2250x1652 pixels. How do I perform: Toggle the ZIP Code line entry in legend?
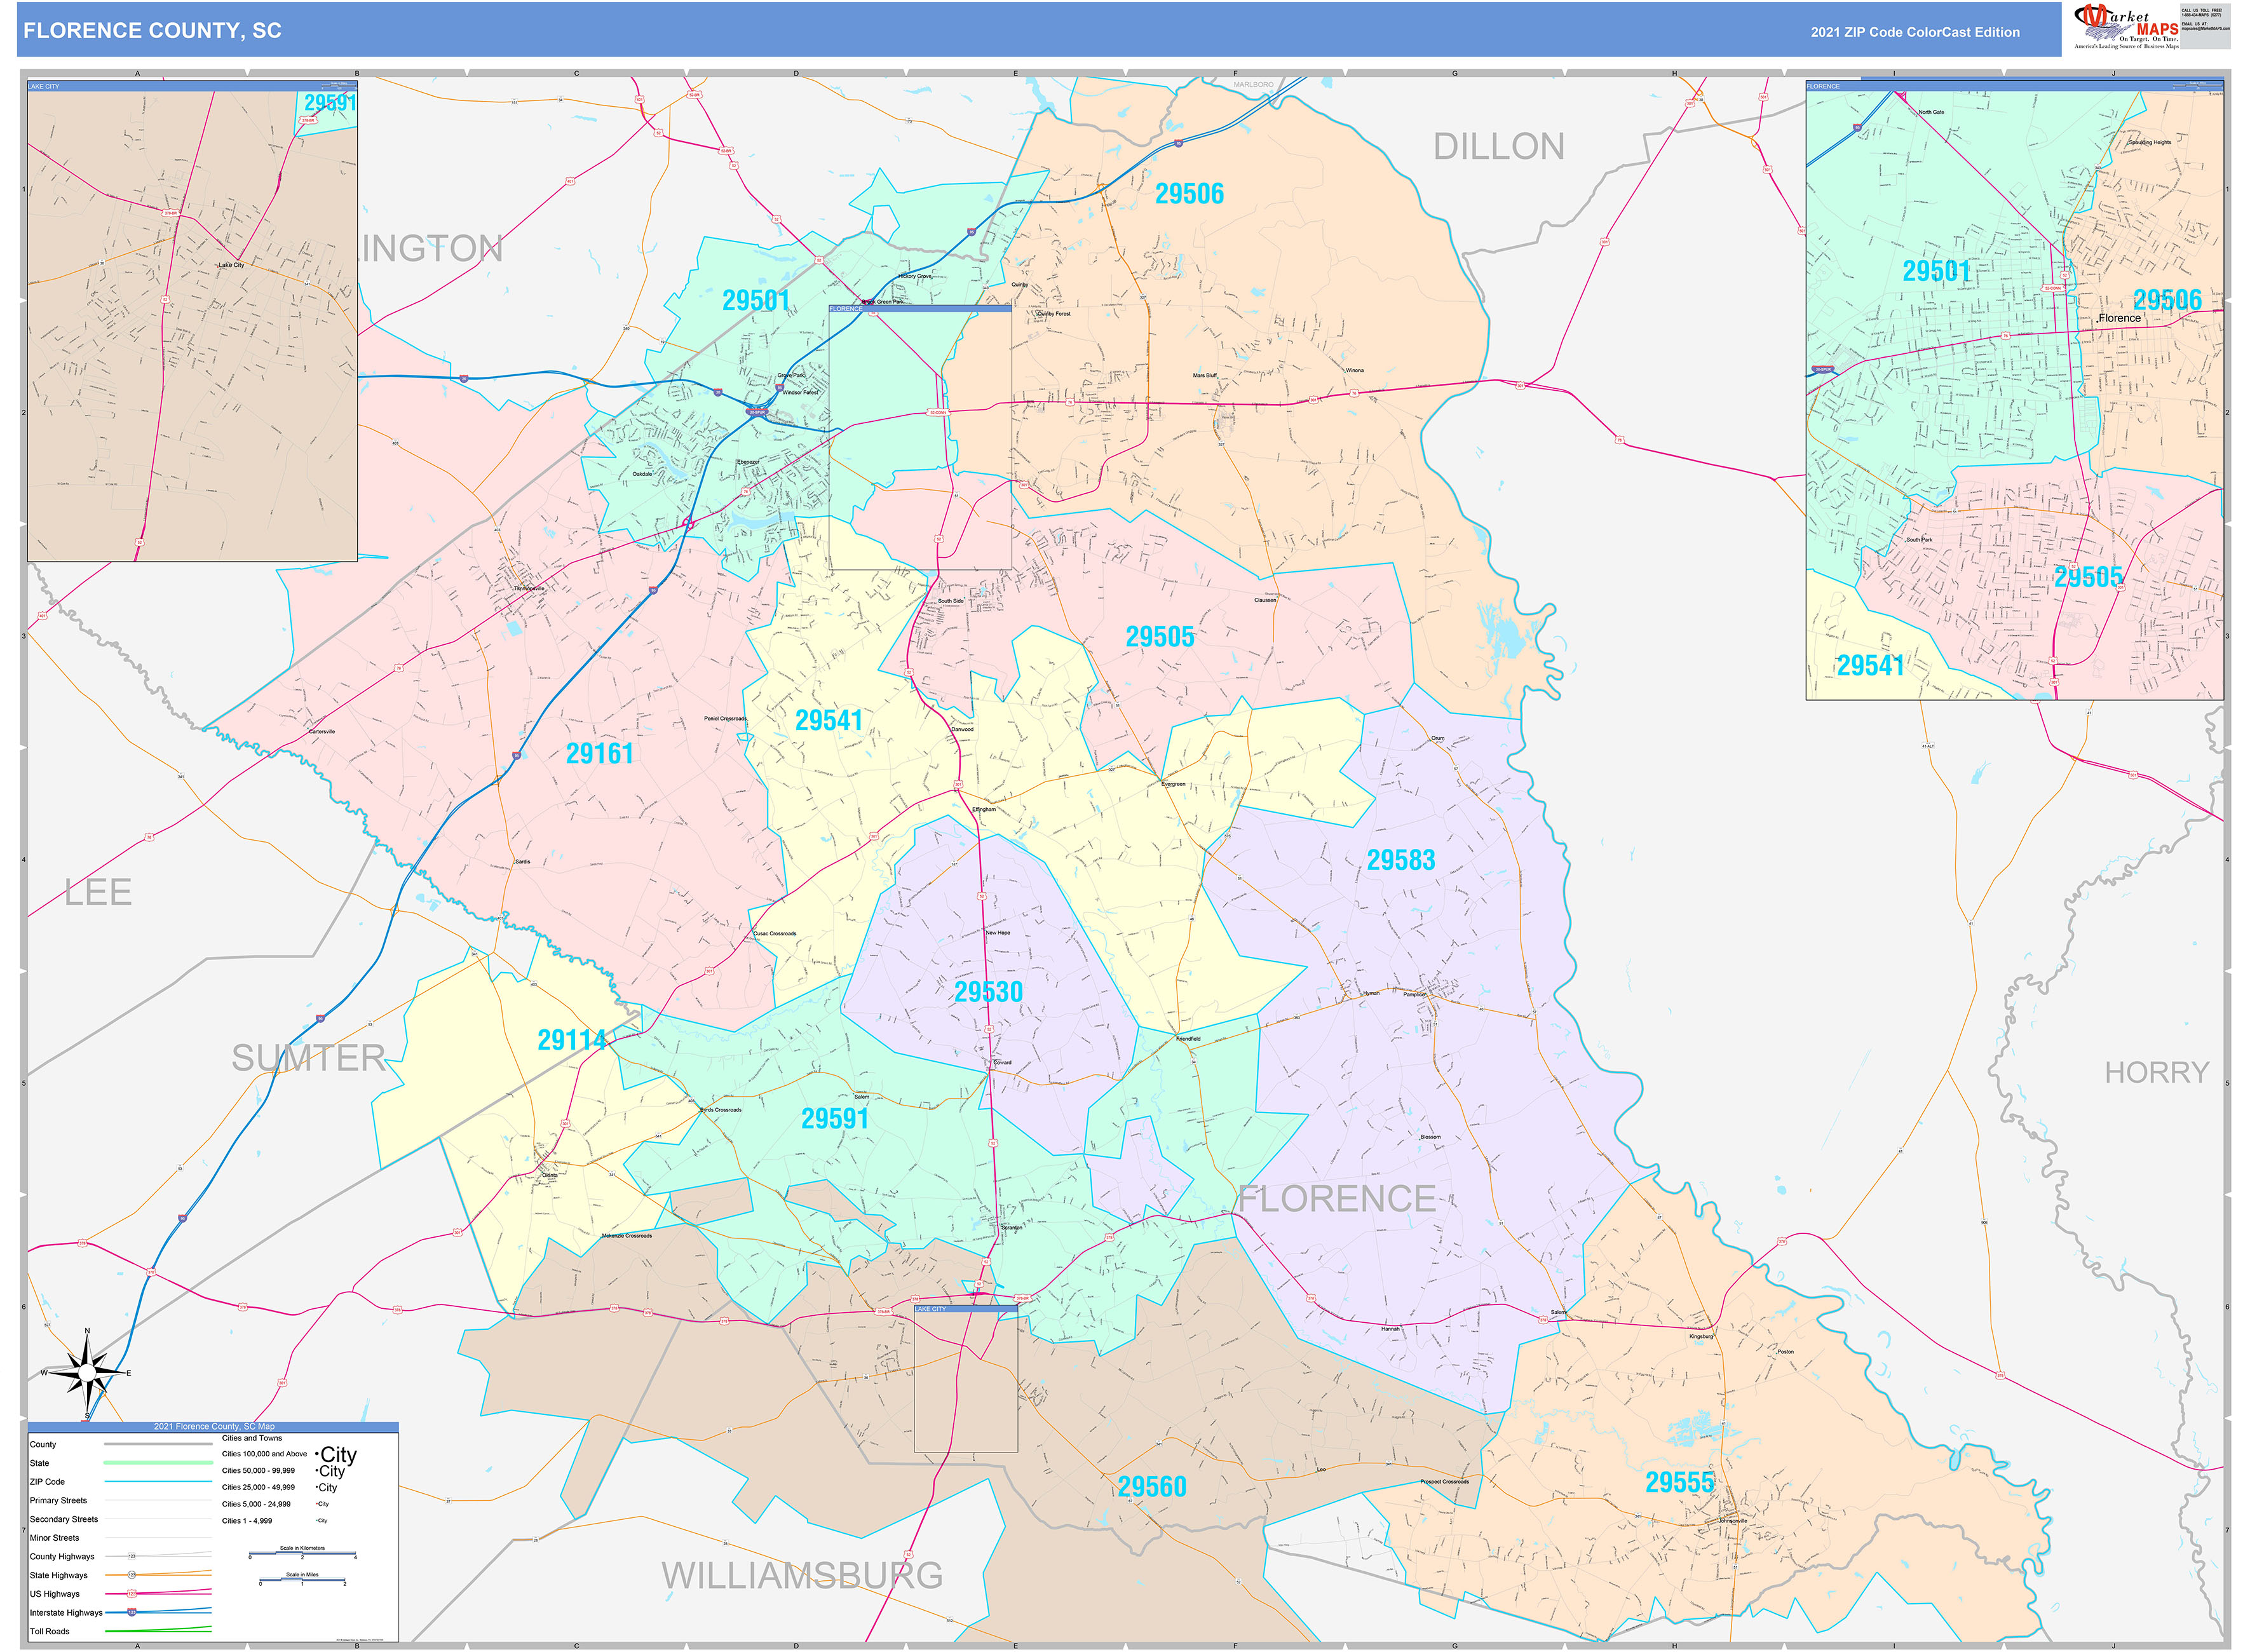tap(158, 1481)
